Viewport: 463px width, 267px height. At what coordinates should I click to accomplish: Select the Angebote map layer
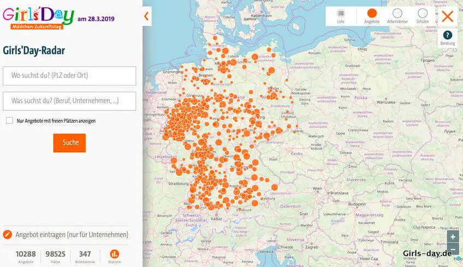coord(372,14)
